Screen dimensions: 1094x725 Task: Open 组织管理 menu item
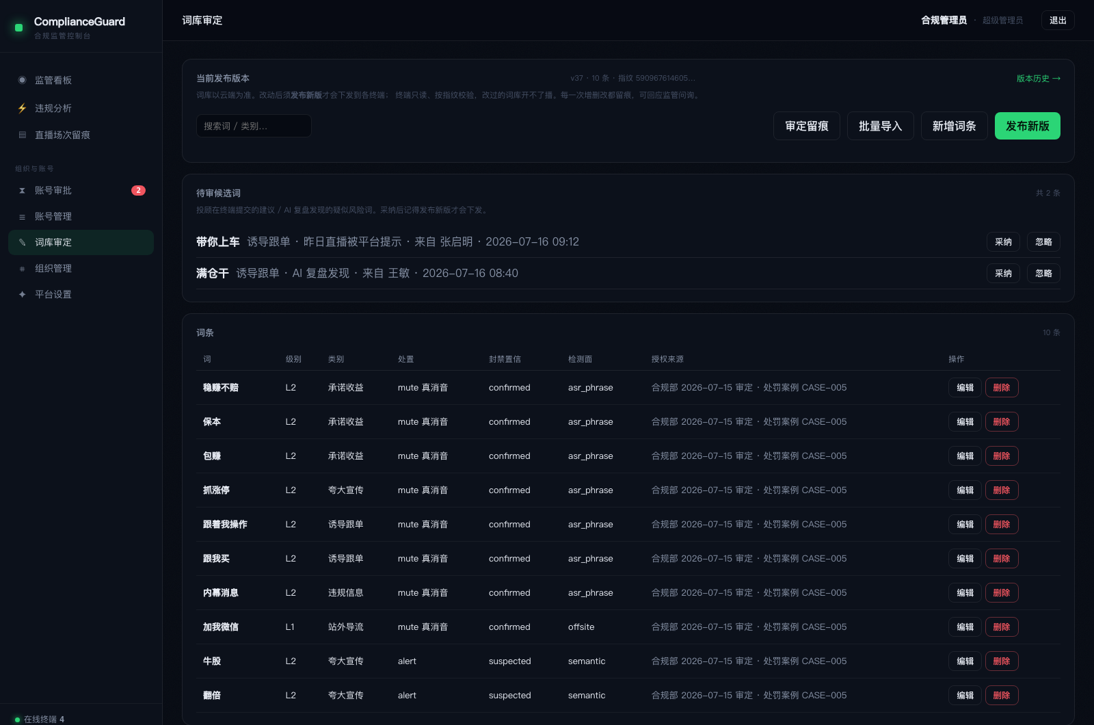point(81,268)
